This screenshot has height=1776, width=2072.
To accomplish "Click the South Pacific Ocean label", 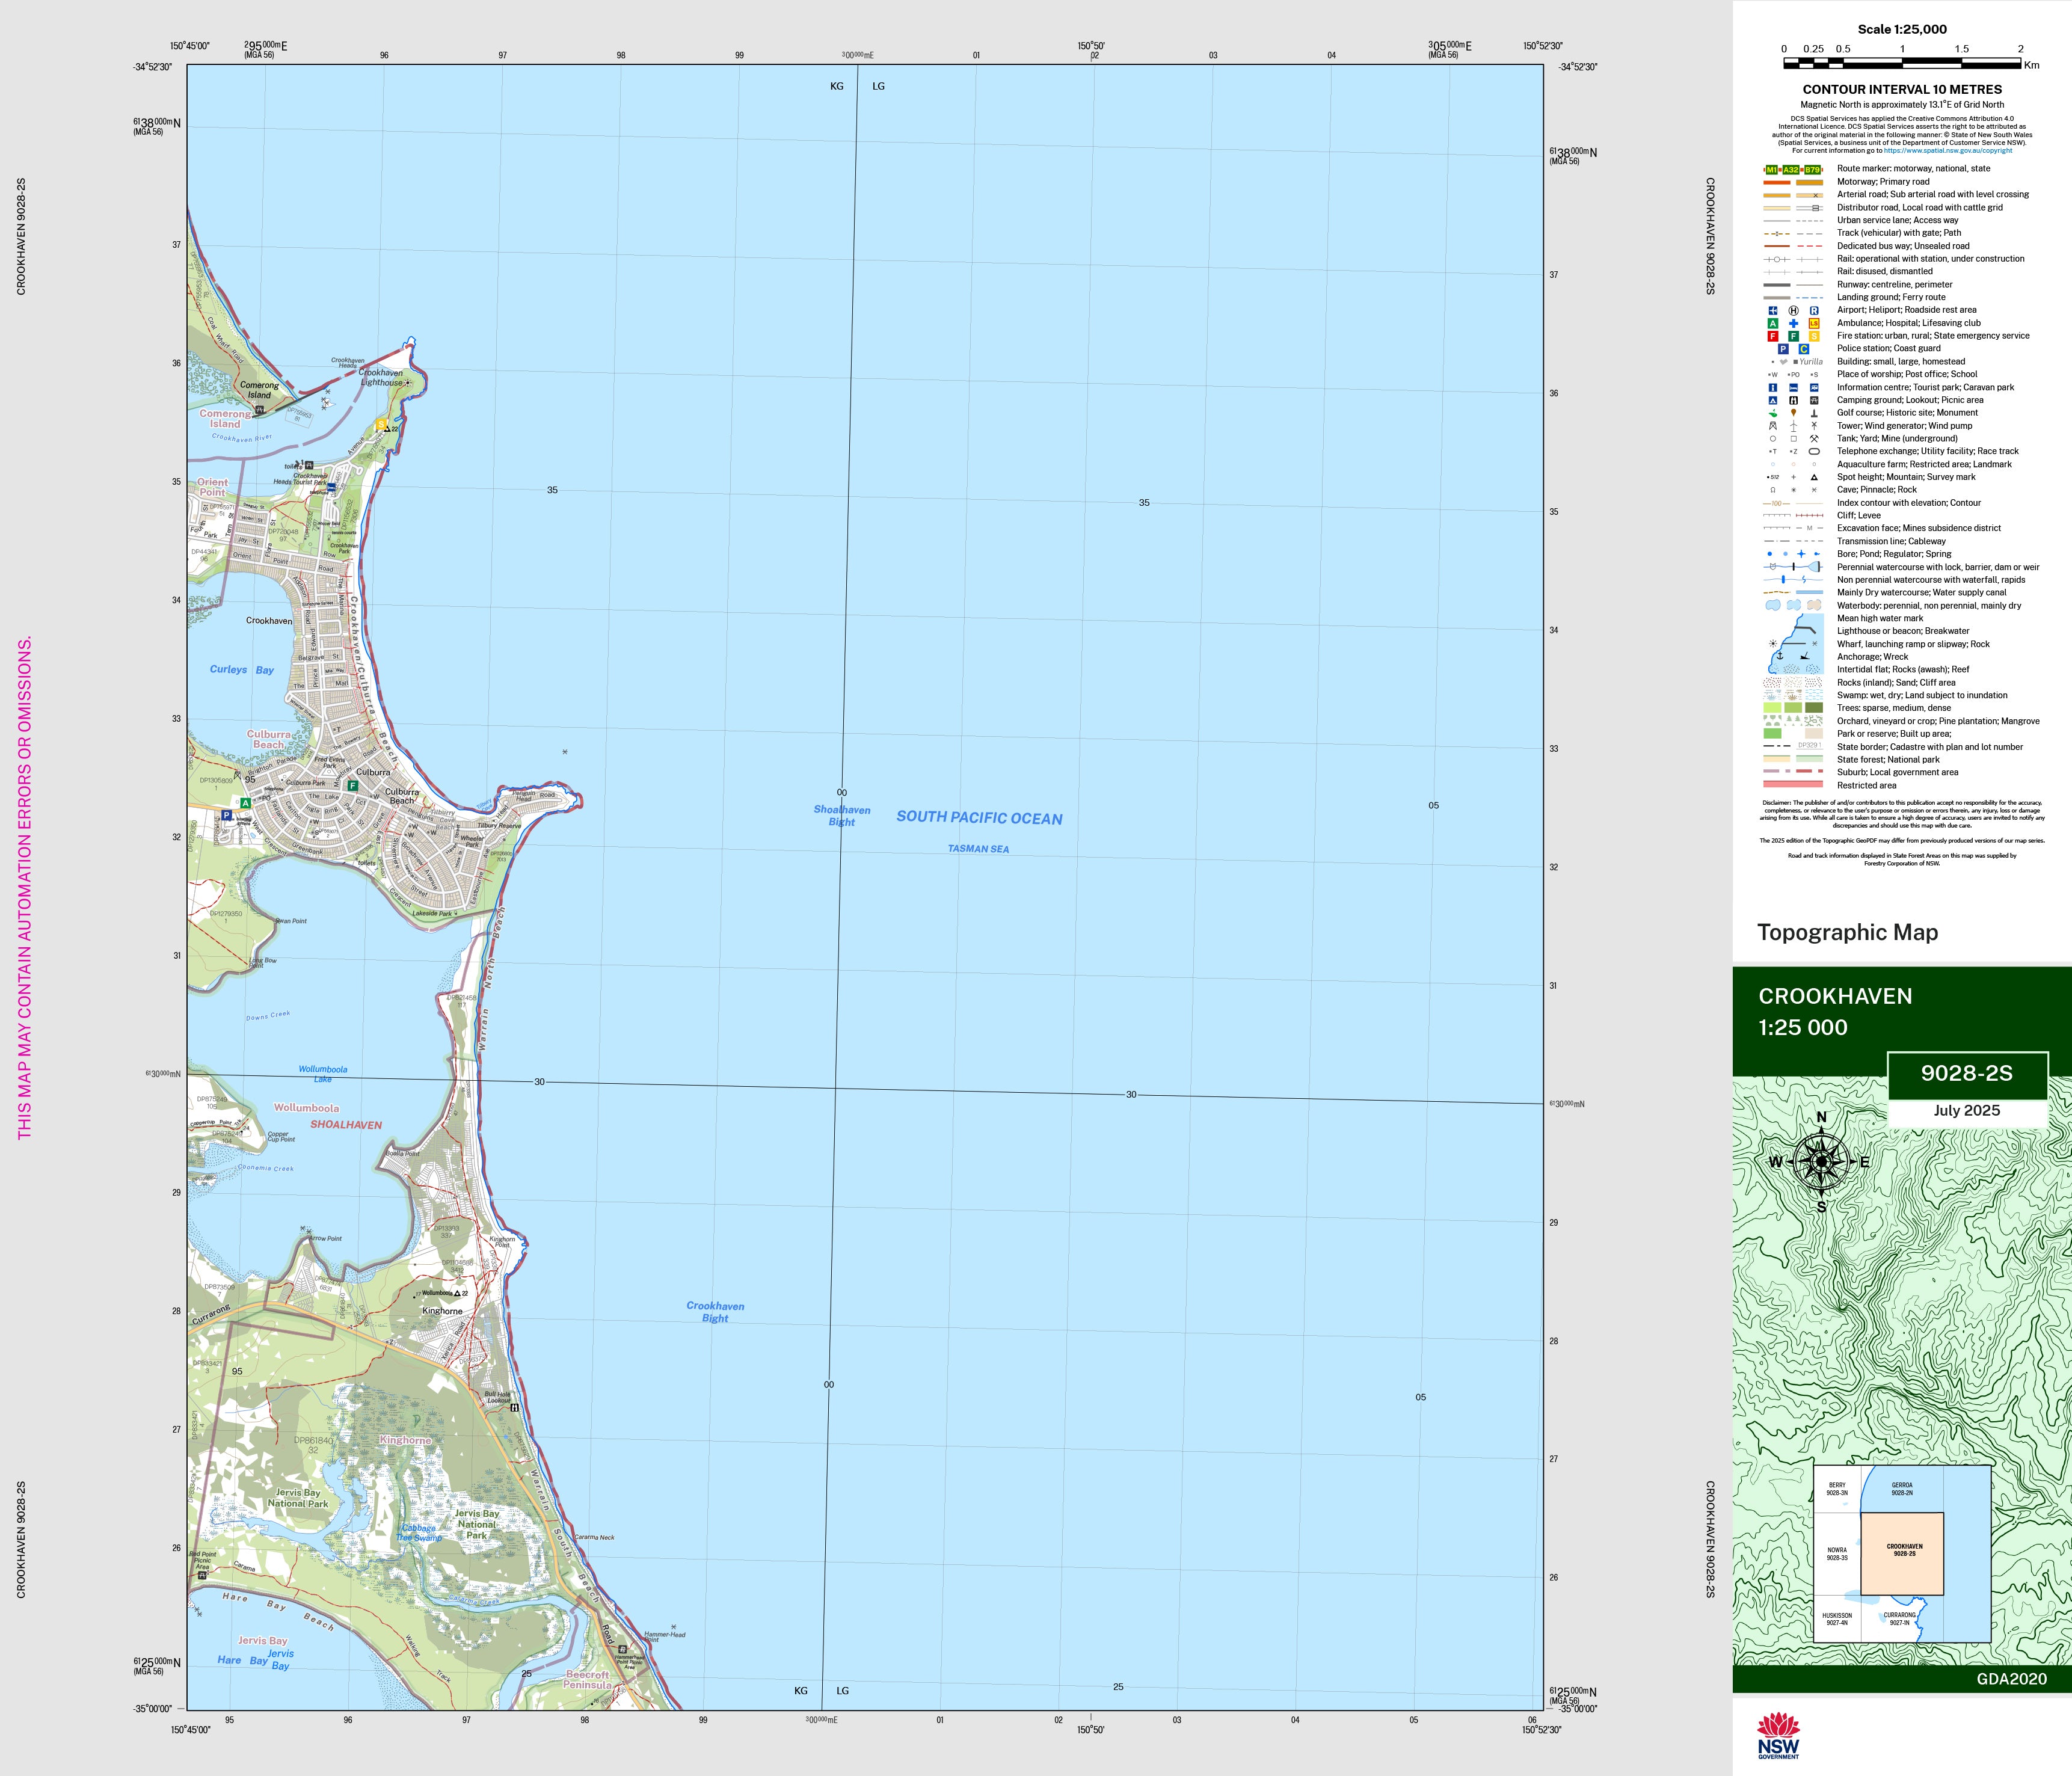I will pos(979,818).
